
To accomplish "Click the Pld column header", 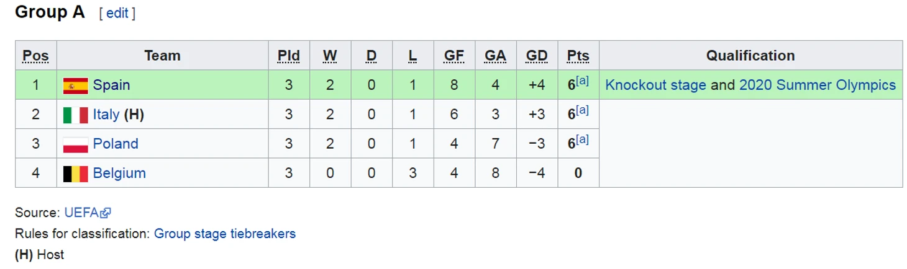I will [x=289, y=56].
